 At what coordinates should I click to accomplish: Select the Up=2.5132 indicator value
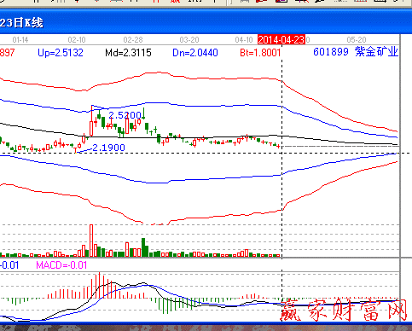[61, 53]
